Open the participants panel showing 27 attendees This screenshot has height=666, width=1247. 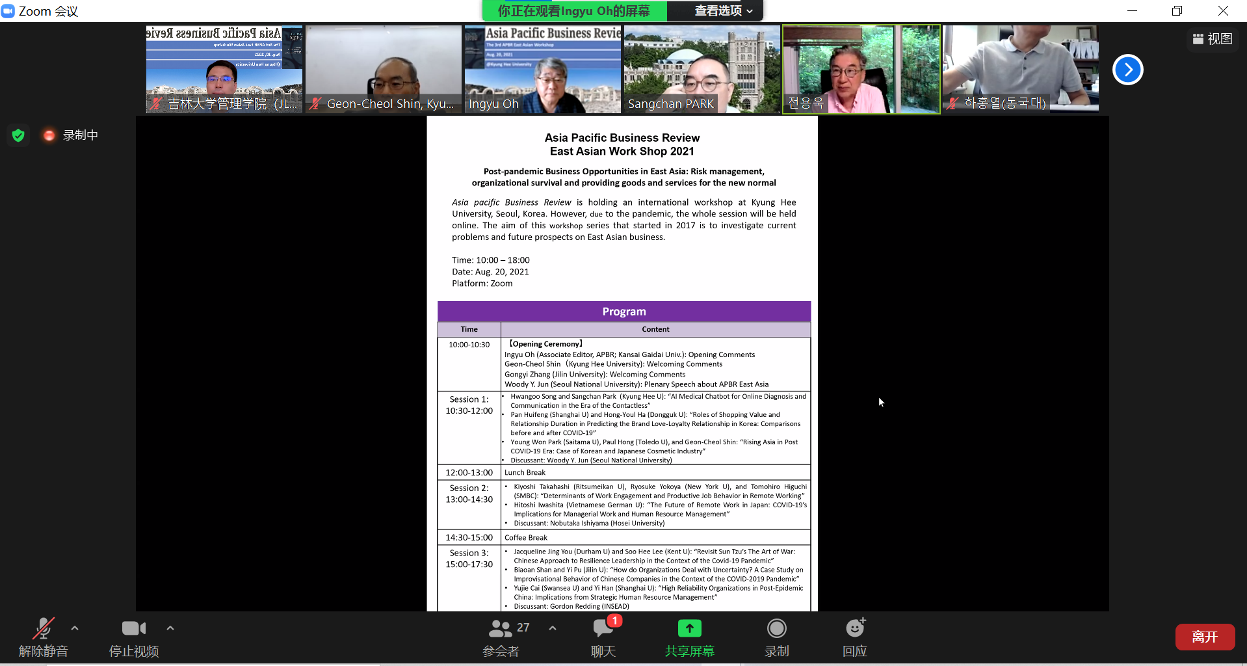coord(501,629)
